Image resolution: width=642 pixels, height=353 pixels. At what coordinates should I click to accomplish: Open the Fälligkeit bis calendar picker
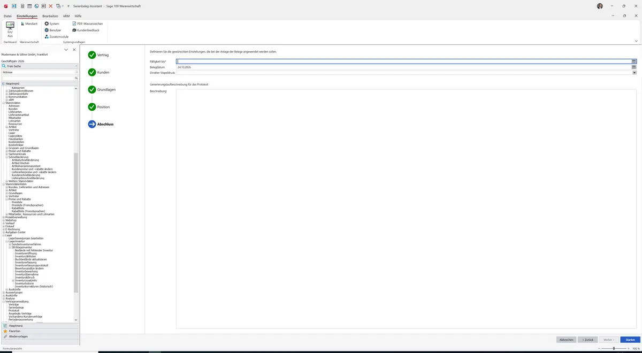(634, 62)
